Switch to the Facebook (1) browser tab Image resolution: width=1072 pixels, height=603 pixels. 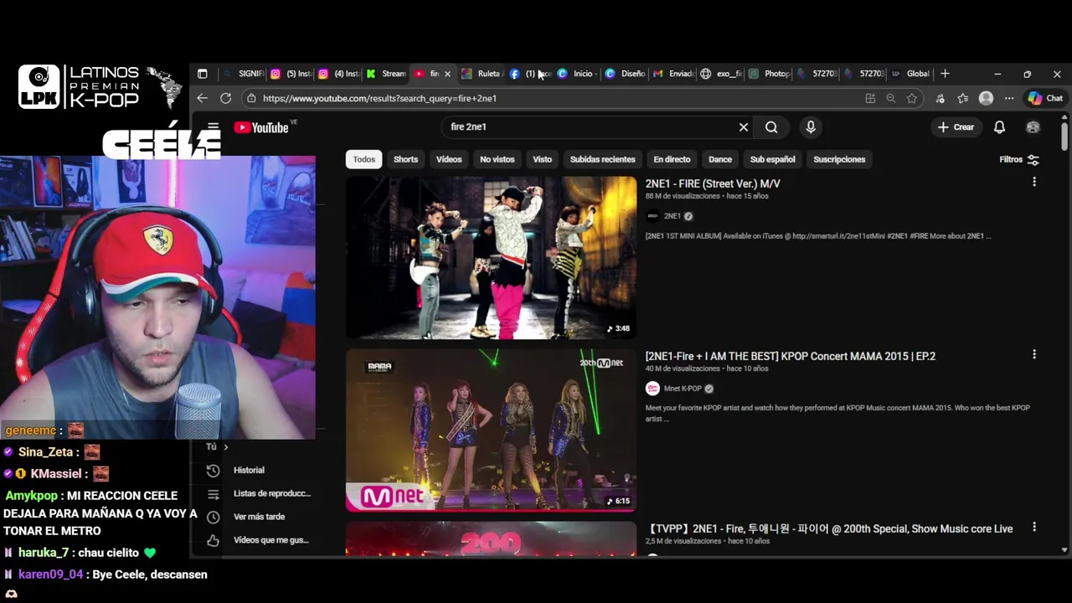pos(528,74)
